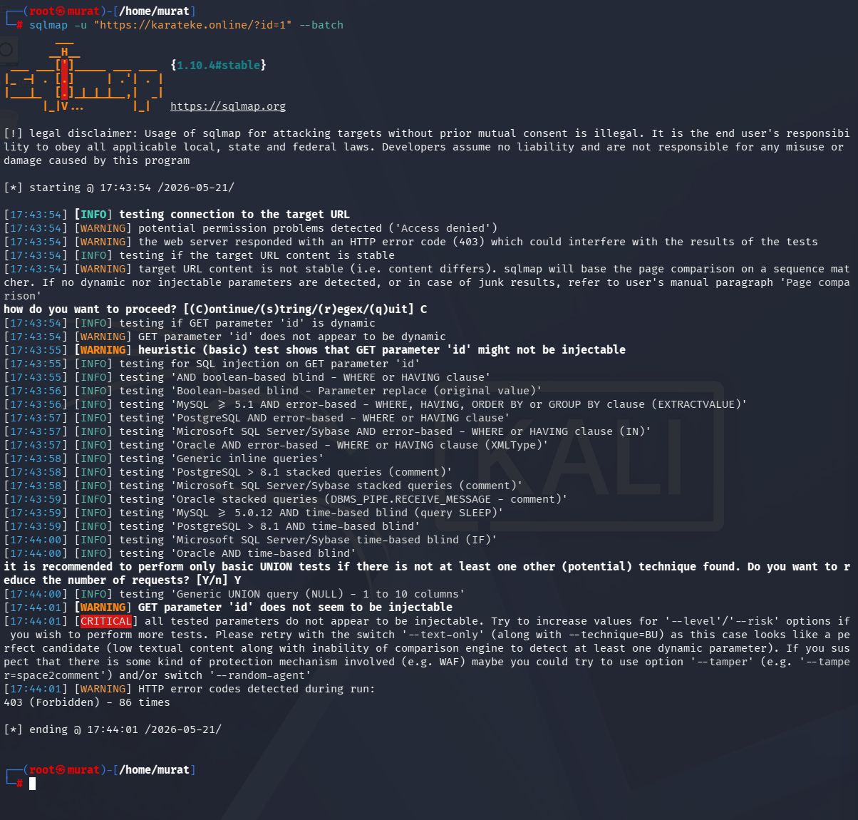Click '[*] ending @ 17:44:01' line
Image resolution: width=858 pixels, height=820 pixels.
[113, 729]
